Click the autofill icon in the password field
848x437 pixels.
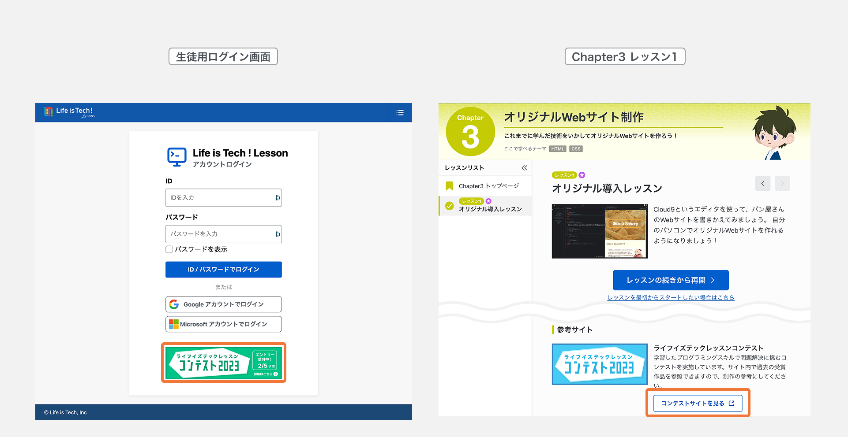coord(278,234)
